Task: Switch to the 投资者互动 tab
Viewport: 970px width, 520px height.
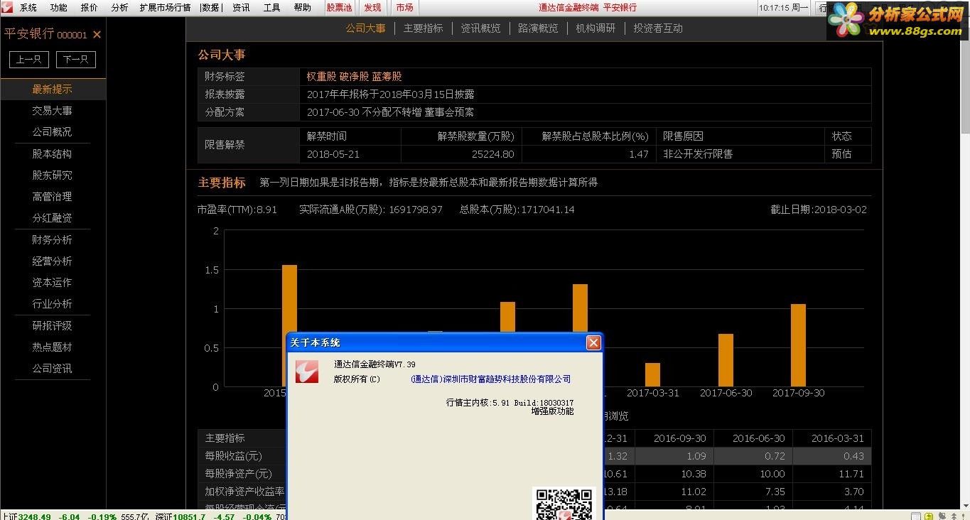Action: [658, 28]
